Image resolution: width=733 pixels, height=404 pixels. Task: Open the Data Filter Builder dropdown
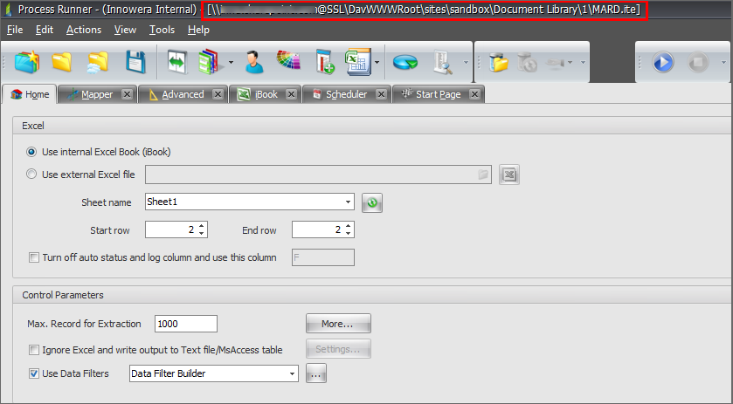(x=292, y=374)
